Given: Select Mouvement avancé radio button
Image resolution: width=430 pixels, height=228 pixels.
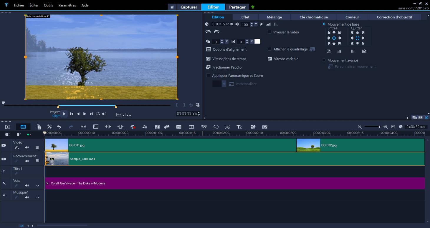Looking at the screenshot, I should 324,60.
